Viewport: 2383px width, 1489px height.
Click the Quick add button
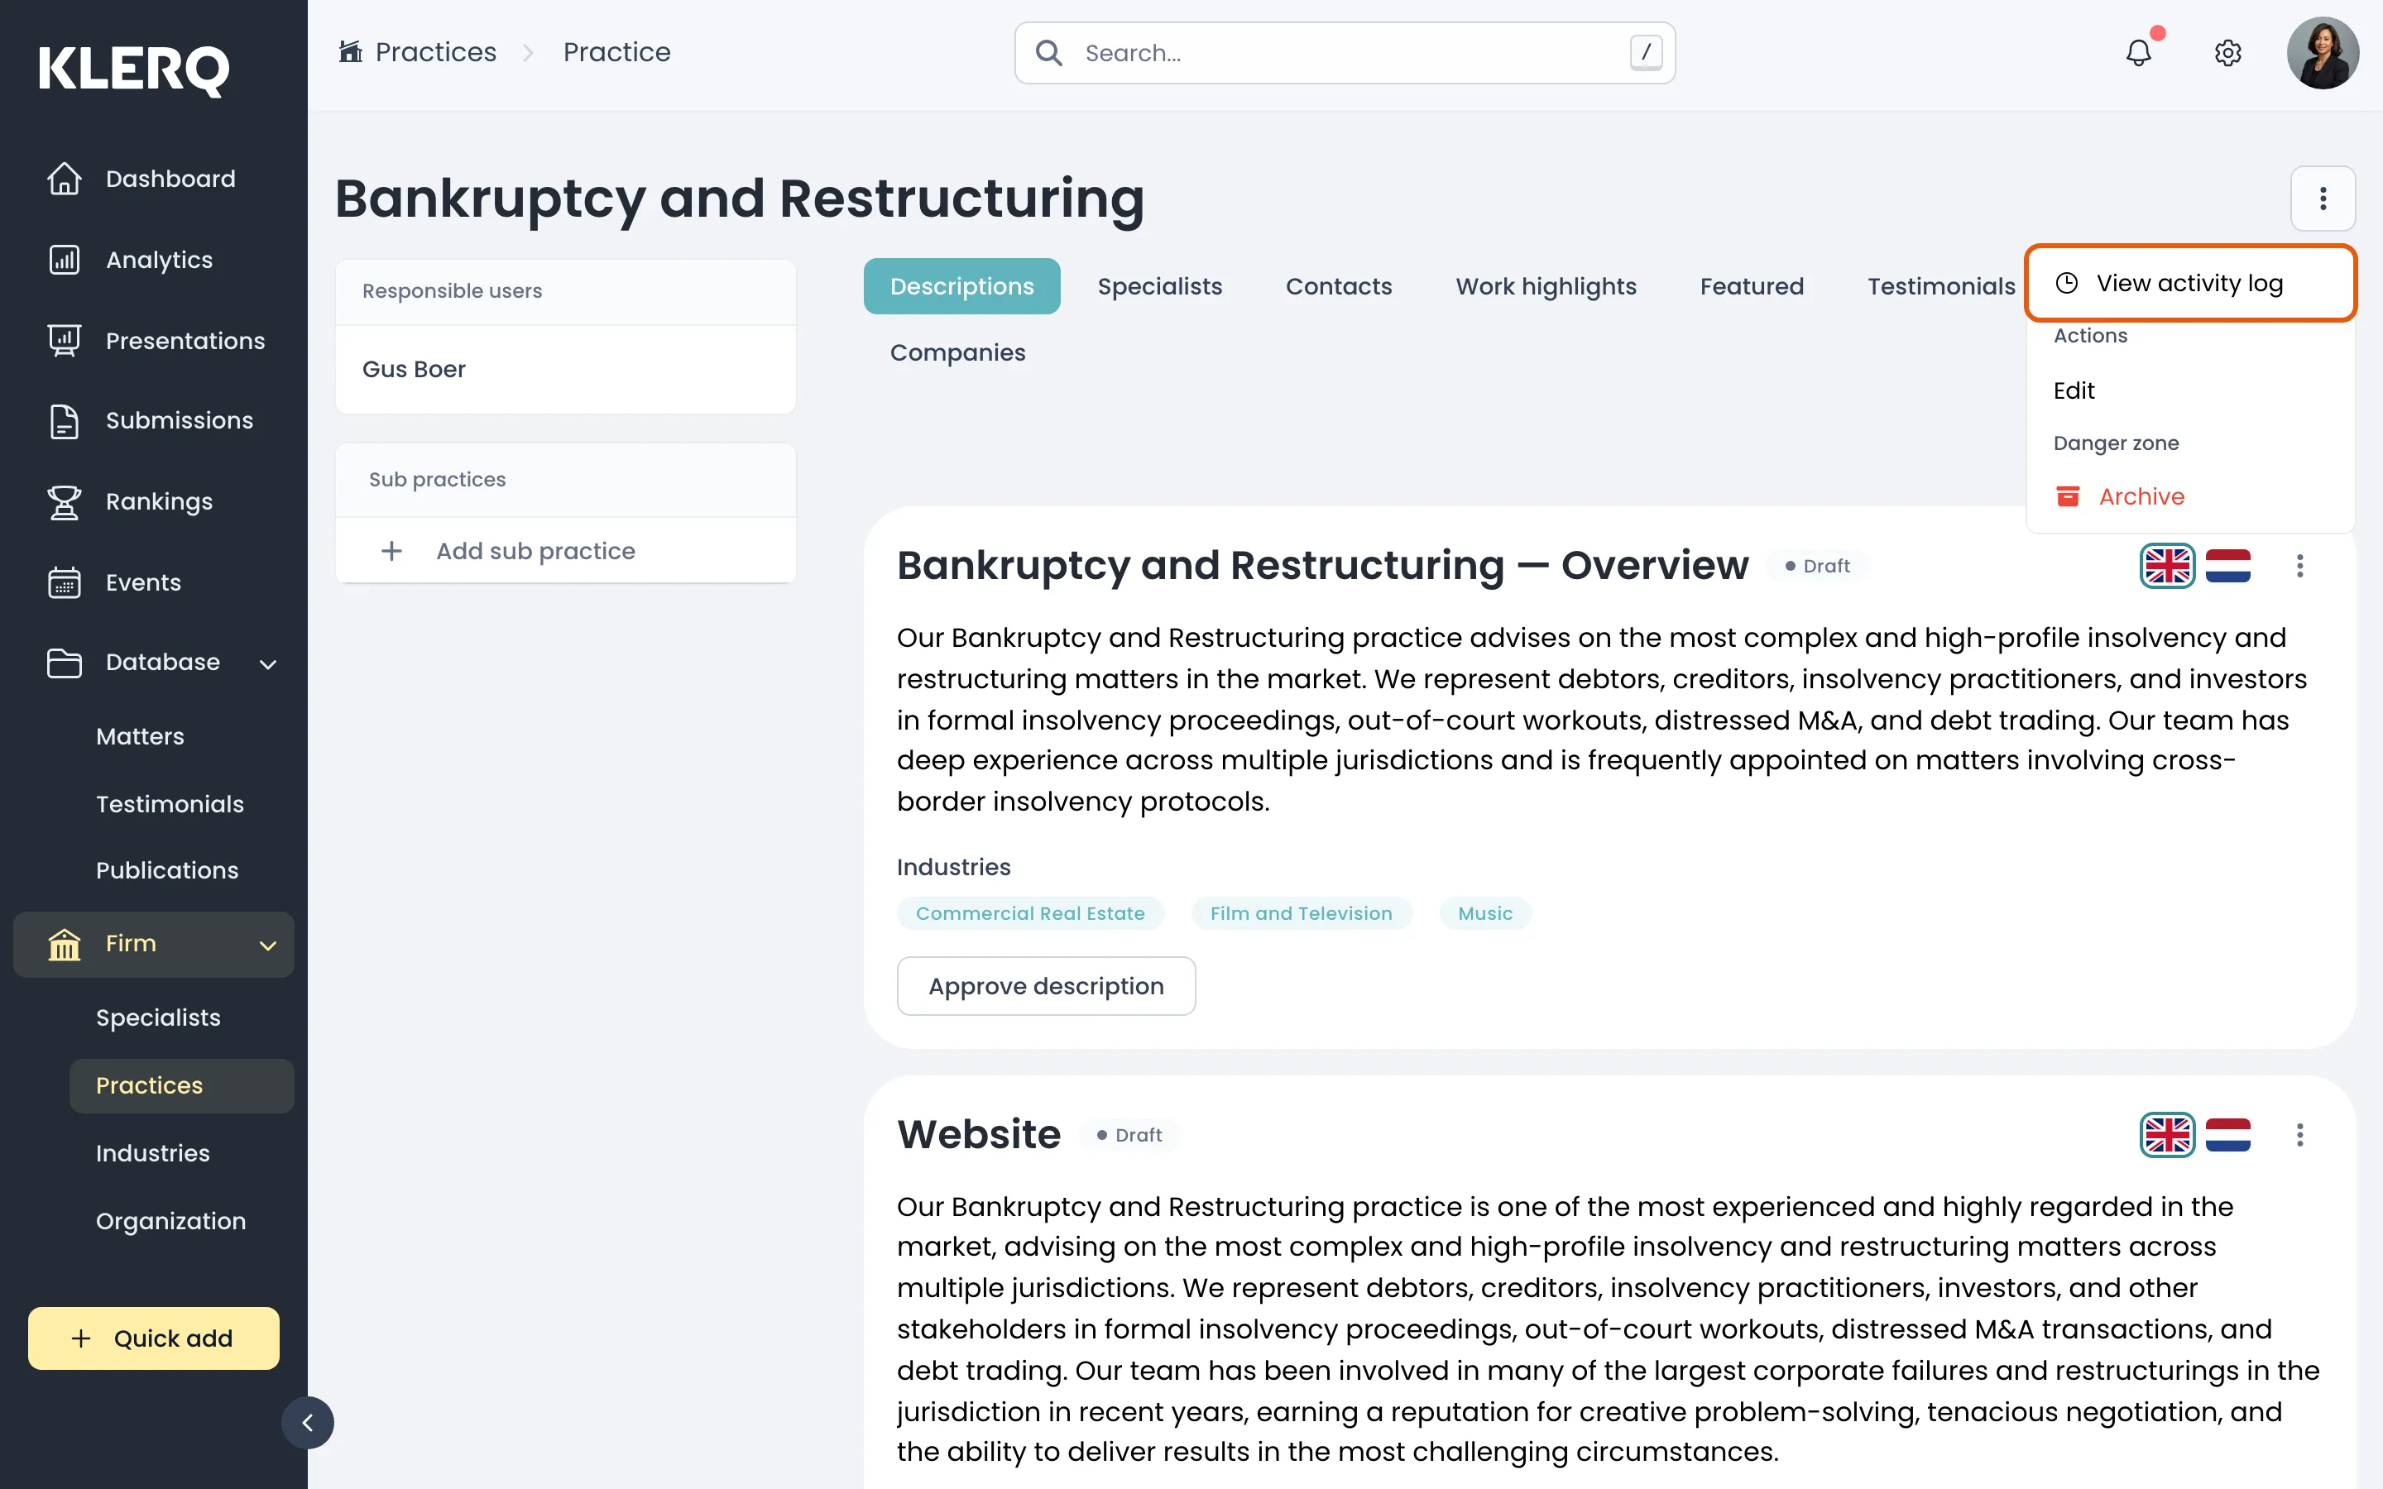click(154, 1338)
